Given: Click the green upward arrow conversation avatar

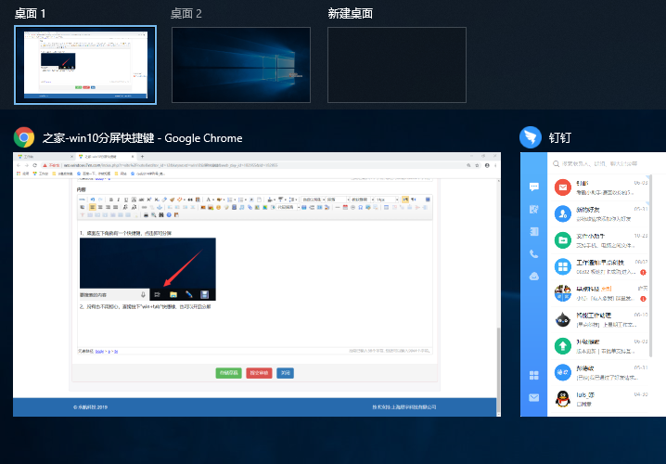Looking at the screenshot, I should click(562, 346).
